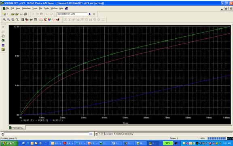The width and height of the screenshot is (233, 146).
Task: Open the Trace menu
Action: coord(35,8)
